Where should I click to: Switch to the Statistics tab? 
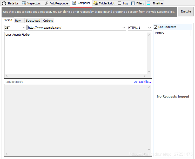point(10,3)
